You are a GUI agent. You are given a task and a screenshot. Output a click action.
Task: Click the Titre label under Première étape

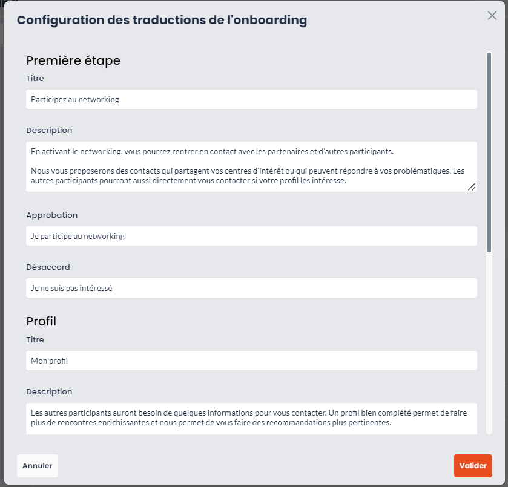[x=35, y=79]
